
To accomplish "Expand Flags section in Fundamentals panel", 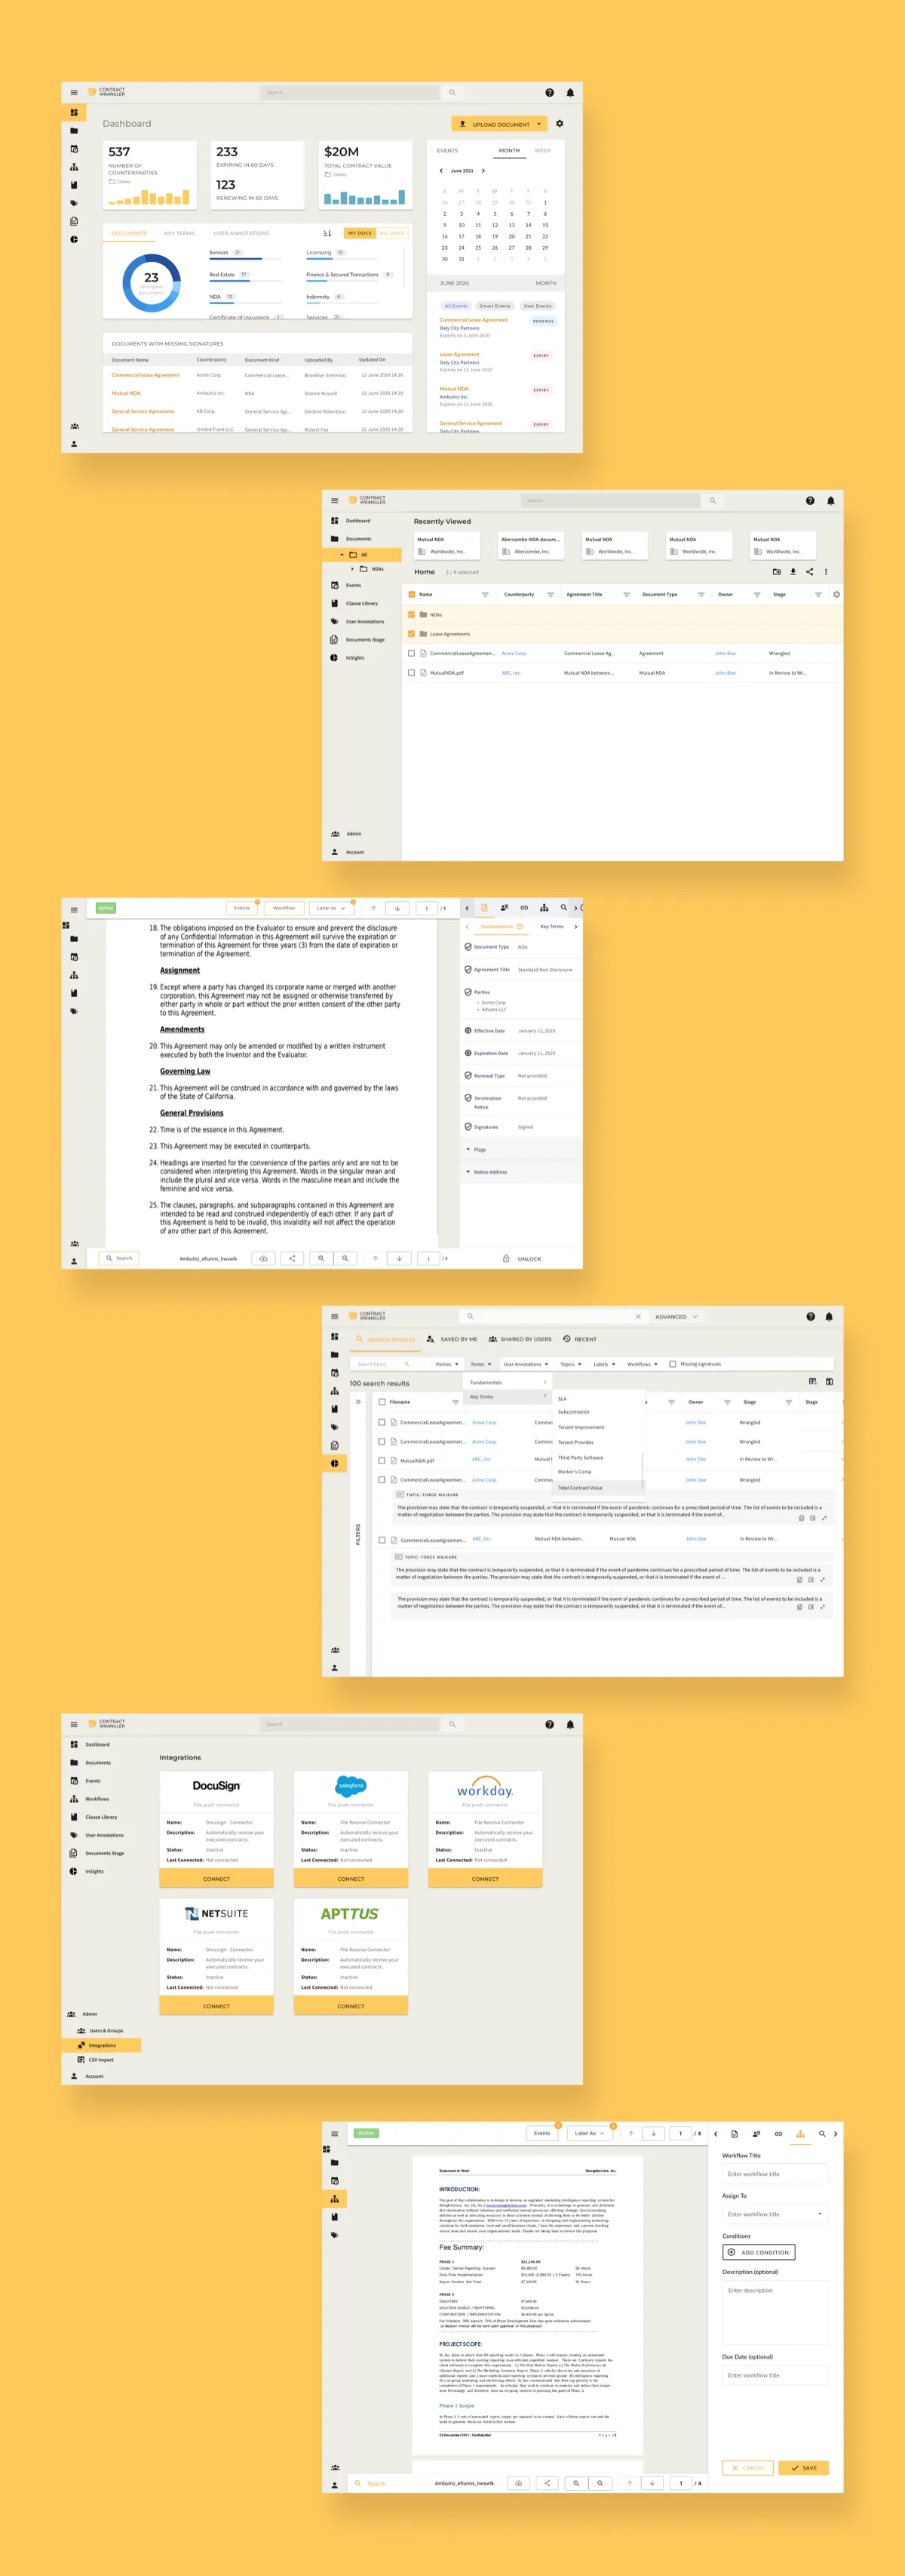I will pos(520,1149).
